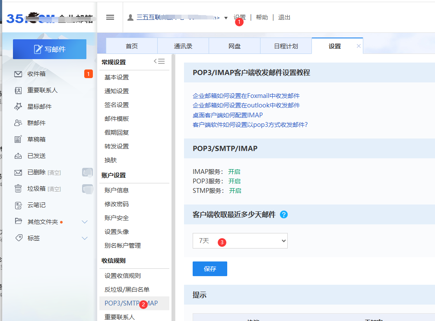The height and width of the screenshot is (321, 435).
Task: Click the 退出 logout link
Action: (284, 17)
